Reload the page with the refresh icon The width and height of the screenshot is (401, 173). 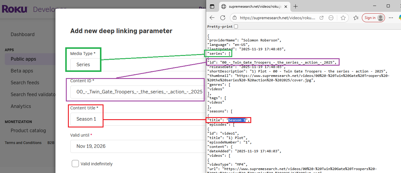pyautogui.click(x=222, y=18)
